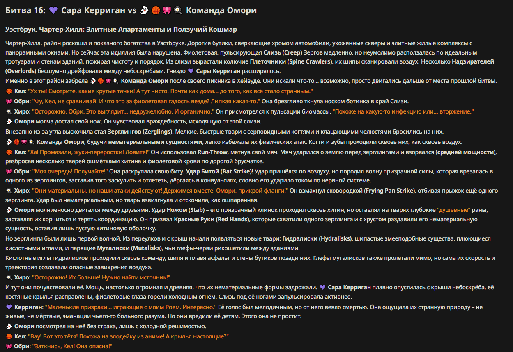Viewport: 513px width, 352px height.
Task: Click the ghost emoji in the Битва 16 title
Action: click(x=145, y=11)
